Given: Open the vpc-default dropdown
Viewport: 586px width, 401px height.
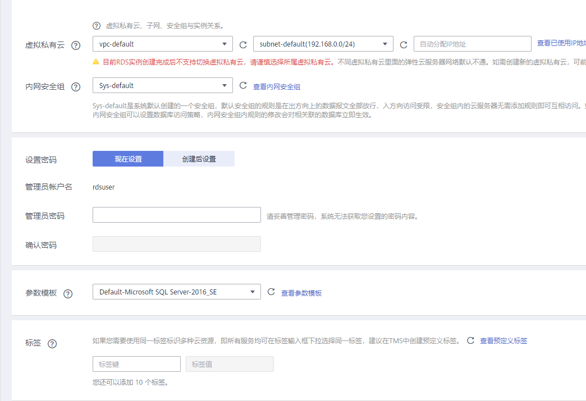Looking at the screenshot, I should [x=163, y=44].
